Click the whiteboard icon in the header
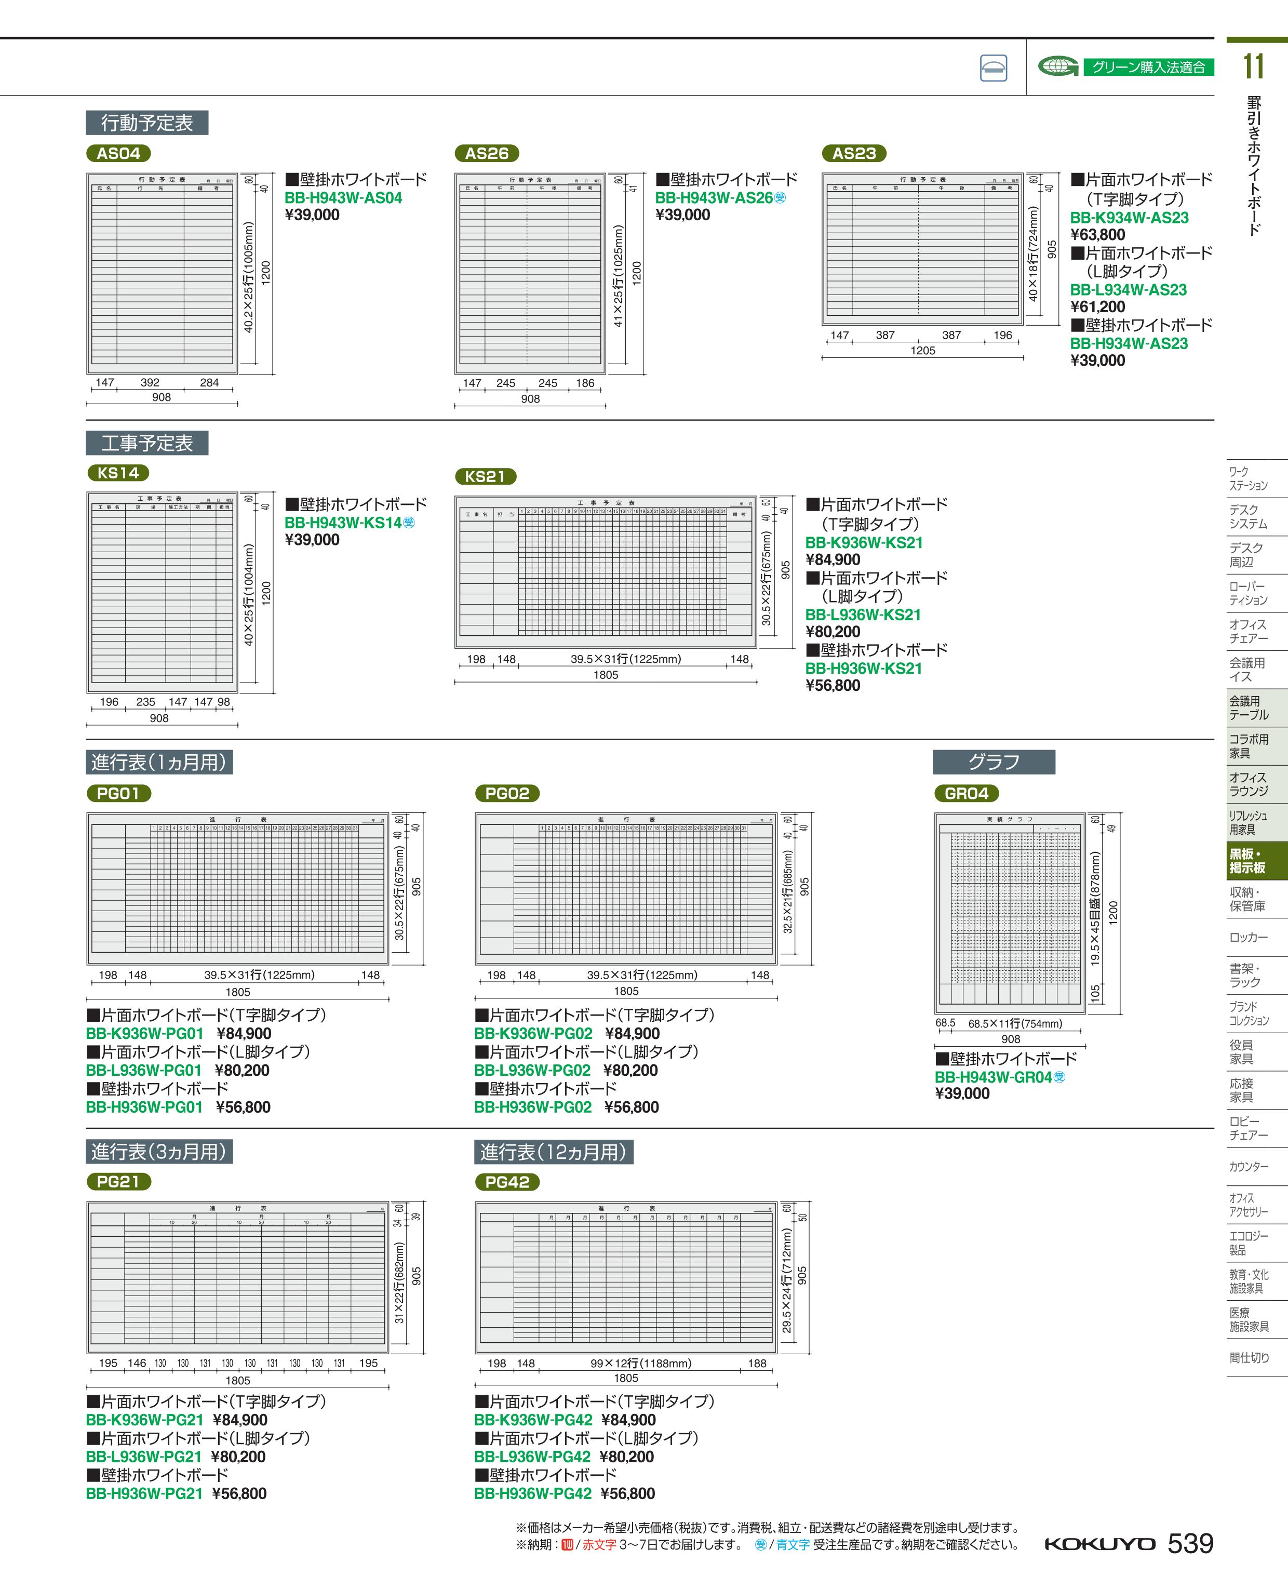This screenshot has width=1288, height=1589. pyautogui.click(x=994, y=68)
